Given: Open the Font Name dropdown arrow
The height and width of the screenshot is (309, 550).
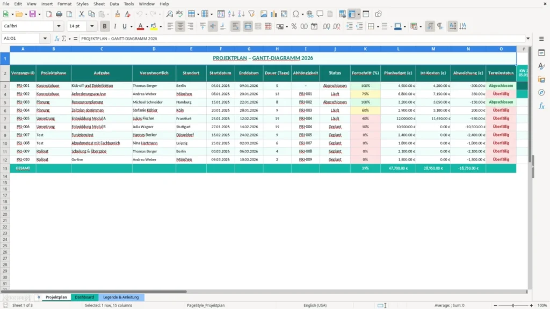Looking at the screenshot, I should click(59, 26).
